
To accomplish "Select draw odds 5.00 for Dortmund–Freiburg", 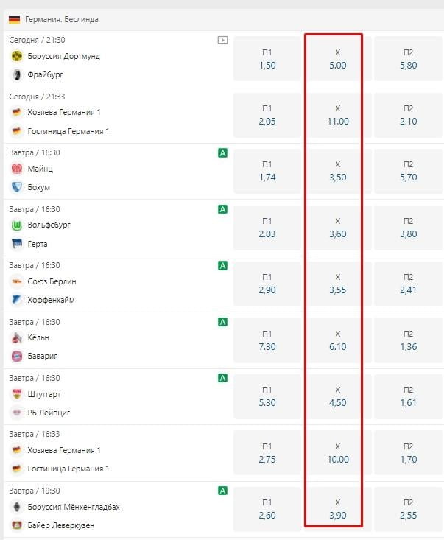I will point(337,59).
